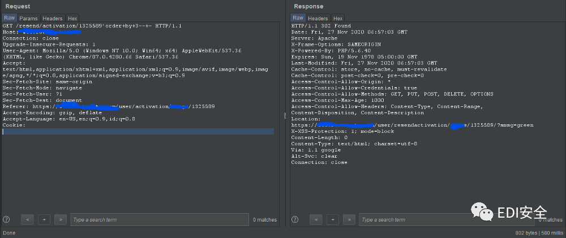The width and height of the screenshot is (566, 238).
Task: Switch to the Request Headers tab
Action: click(53, 18)
